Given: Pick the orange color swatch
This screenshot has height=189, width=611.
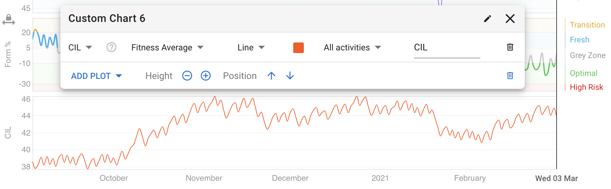Looking at the screenshot, I should tap(299, 47).
